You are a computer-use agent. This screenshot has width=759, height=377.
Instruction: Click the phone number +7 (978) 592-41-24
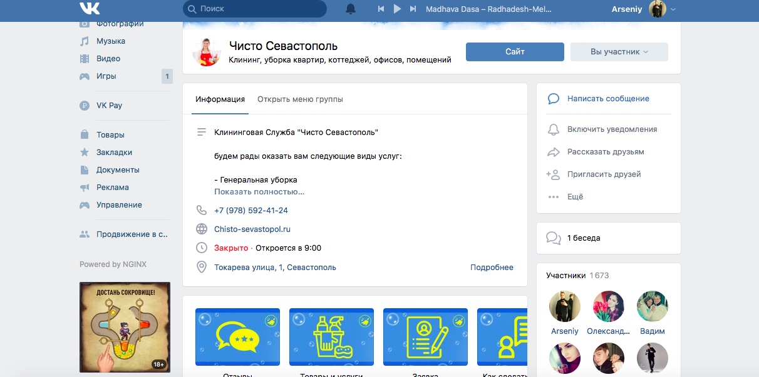pos(251,211)
